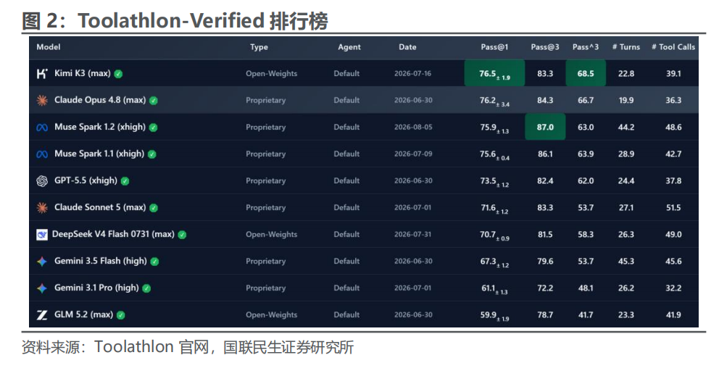Click verified badge beside Claude Opus 4.8
The image size is (719, 376).
154,101
